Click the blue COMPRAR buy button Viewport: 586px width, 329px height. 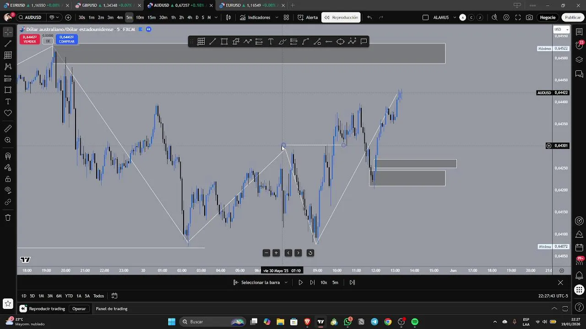(x=66, y=39)
